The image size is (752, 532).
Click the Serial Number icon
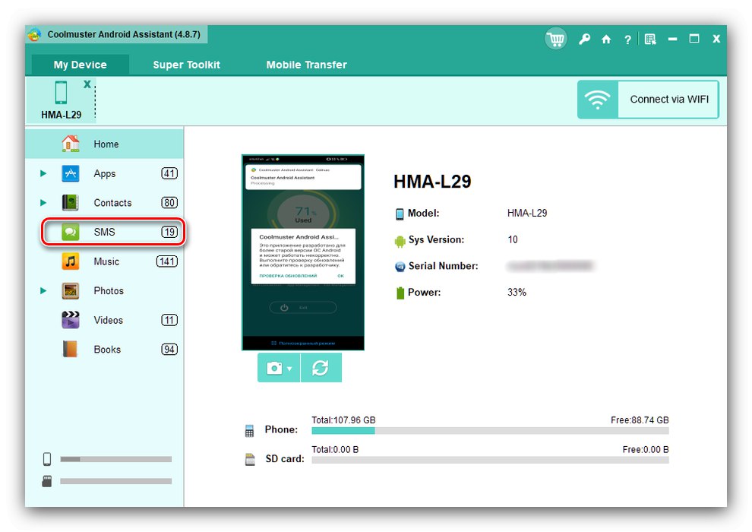[x=400, y=267]
